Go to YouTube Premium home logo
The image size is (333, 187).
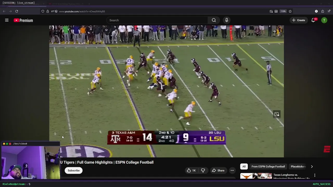(23, 20)
